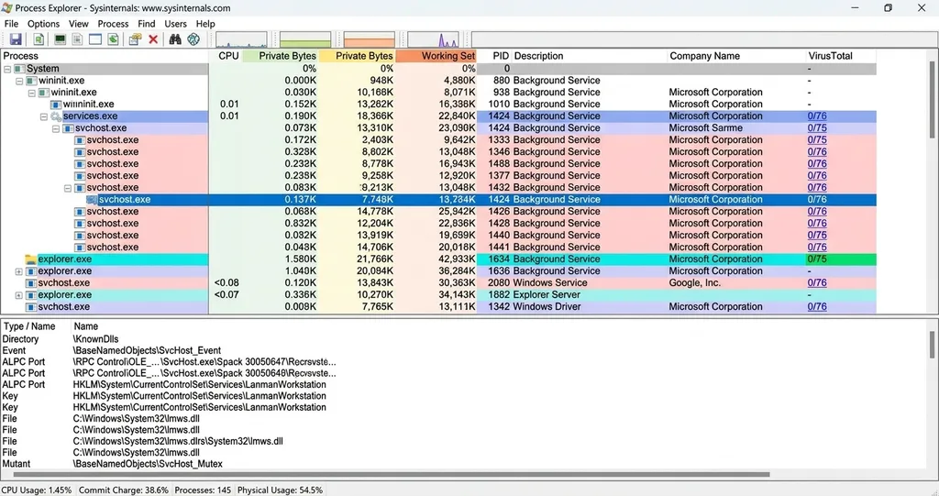Screen dimensions: 939x496
Task: Toggle the lower pane window icon
Action: pyautogui.click(x=95, y=39)
